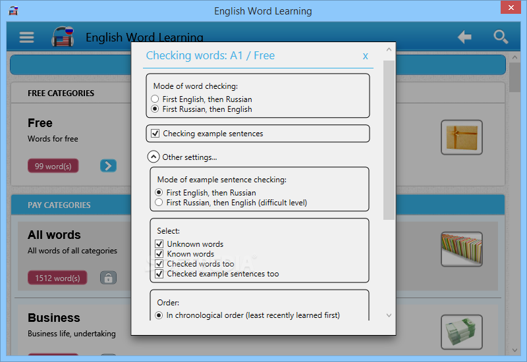The height and width of the screenshot is (362, 527).
Task: Click the Free category title
Action: (40, 123)
